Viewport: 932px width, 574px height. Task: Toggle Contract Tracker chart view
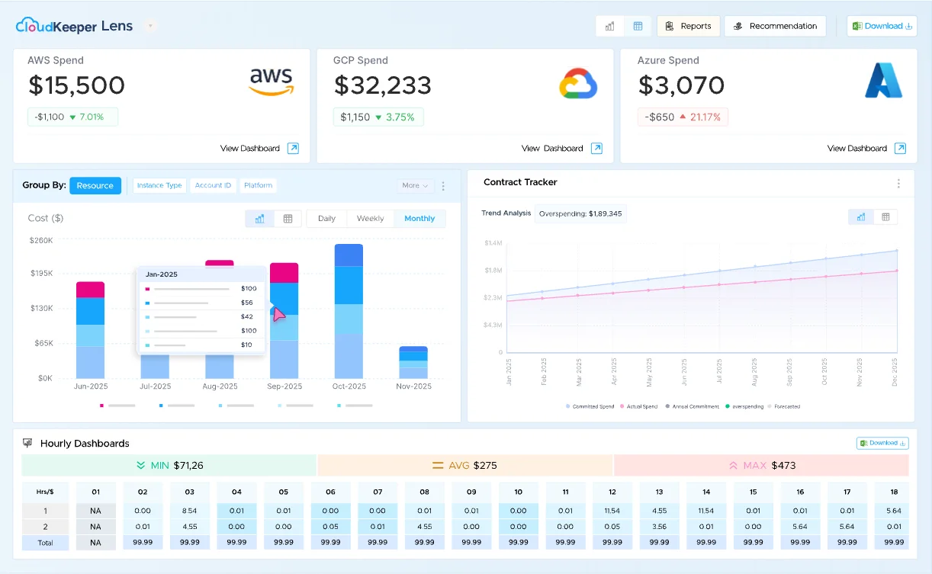click(x=861, y=217)
